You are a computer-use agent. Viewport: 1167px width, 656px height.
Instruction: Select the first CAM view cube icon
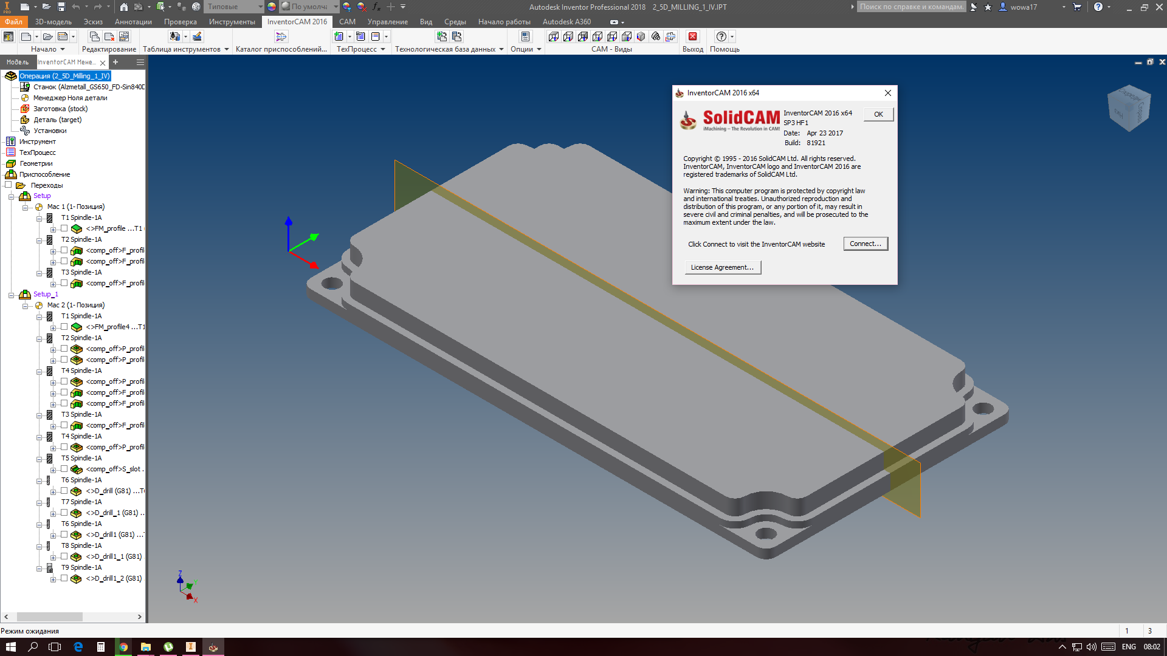pos(553,36)
